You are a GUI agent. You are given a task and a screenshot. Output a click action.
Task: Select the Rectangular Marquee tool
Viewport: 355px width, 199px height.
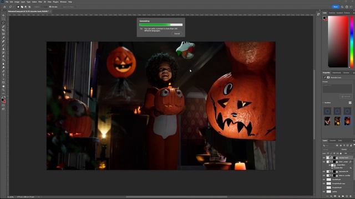pos(3,19)
